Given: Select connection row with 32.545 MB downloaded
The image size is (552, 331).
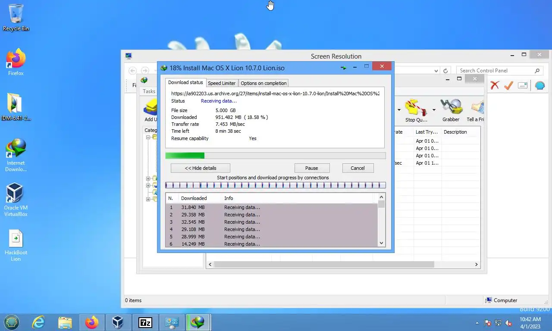Looking at the screenshot, I should click(x=272, y=222).
